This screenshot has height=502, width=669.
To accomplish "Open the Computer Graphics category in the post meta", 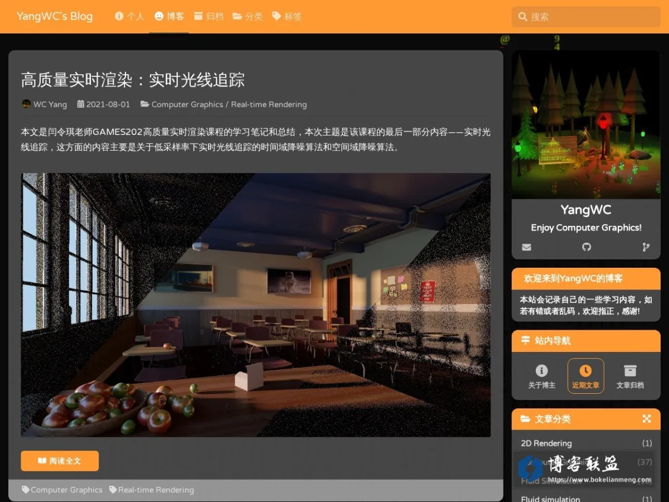I will (x=187, y=104).
